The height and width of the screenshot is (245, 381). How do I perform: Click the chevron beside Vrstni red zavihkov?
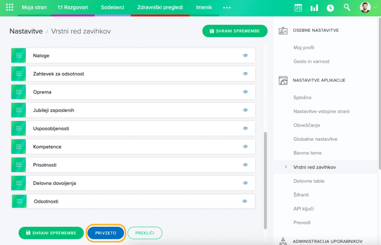click(286, 167)
